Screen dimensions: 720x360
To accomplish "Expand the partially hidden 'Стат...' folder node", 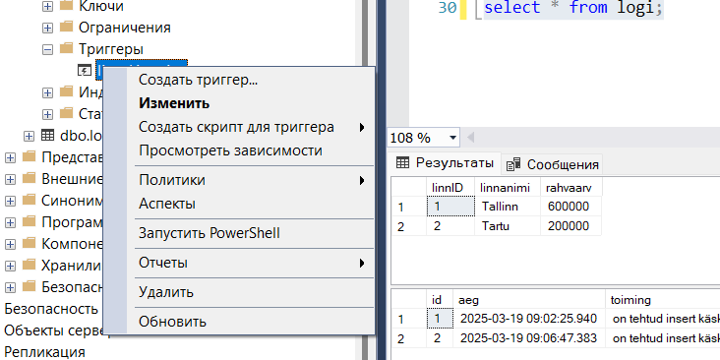I will click(x=48, y=114).
